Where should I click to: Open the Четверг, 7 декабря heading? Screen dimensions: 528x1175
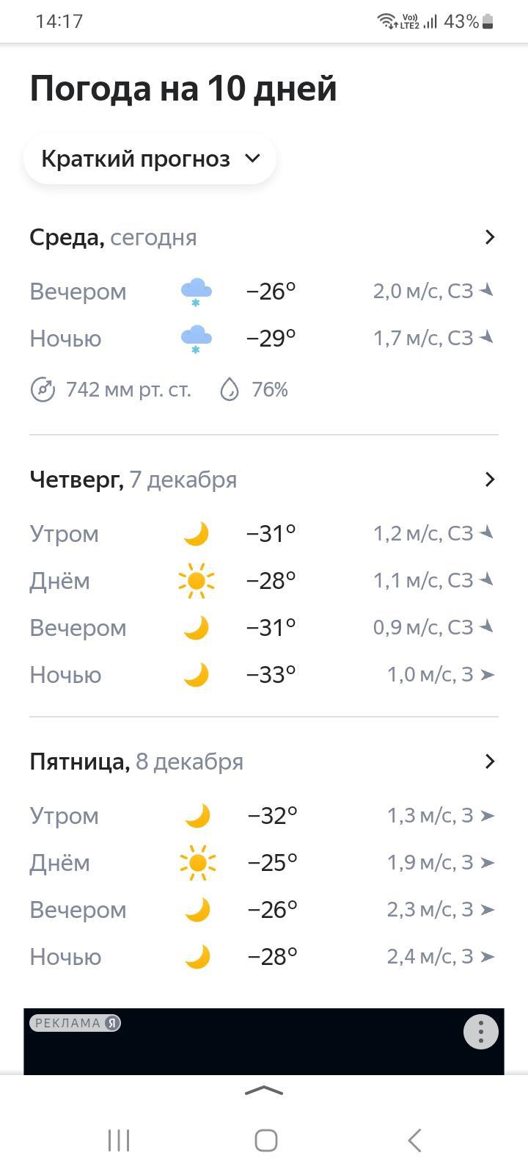[x=133, y=480]
